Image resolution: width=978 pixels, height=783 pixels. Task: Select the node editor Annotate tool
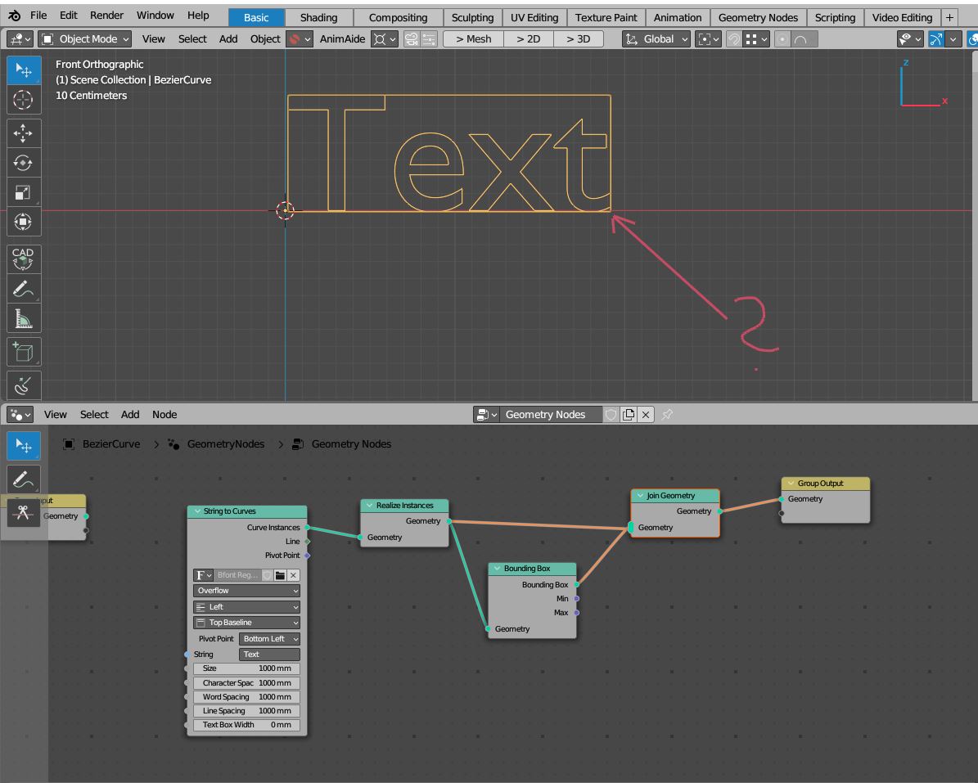point(24,479)
